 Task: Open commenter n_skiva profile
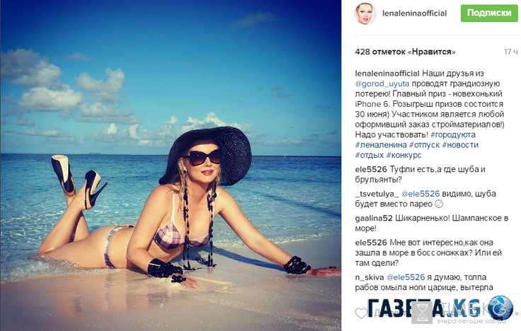coord(370,277)
